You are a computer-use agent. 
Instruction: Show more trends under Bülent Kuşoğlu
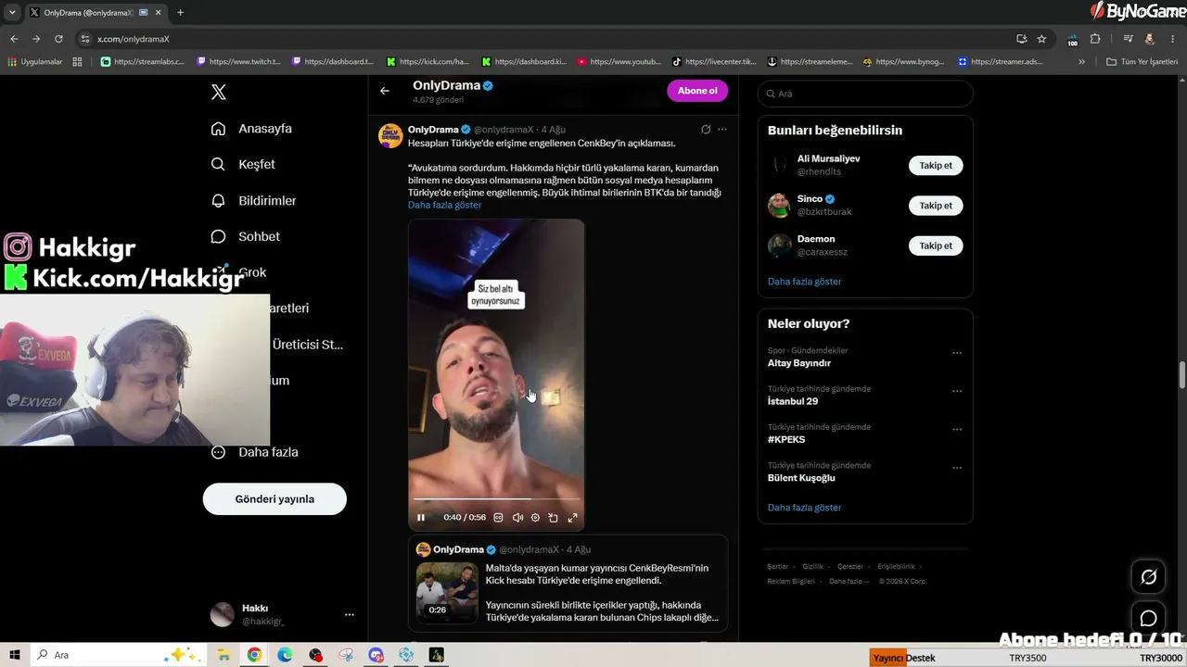pos(804,508)
